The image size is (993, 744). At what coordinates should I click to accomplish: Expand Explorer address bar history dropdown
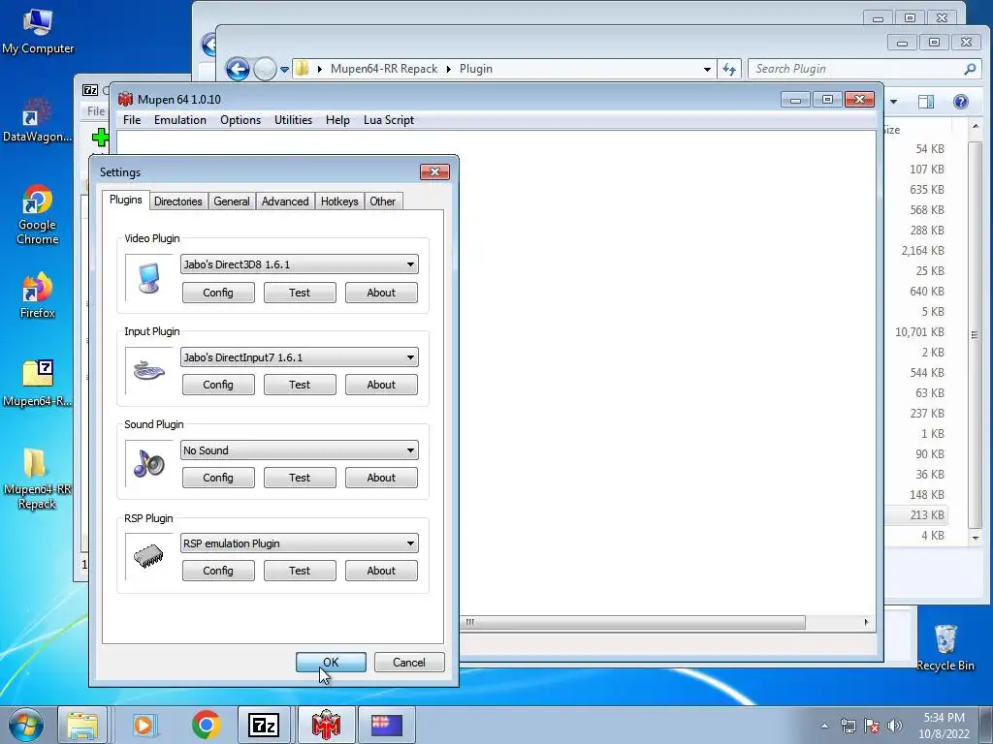click(707, 69)
